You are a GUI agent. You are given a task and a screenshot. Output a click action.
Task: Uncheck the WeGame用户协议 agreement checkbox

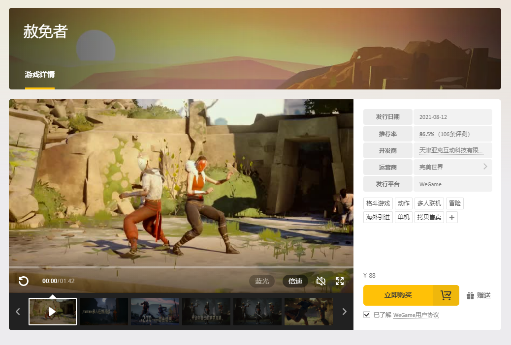point(367,315)
